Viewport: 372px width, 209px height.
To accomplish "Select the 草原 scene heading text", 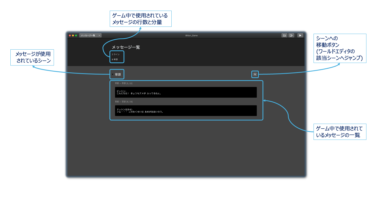I will point(118,75).
